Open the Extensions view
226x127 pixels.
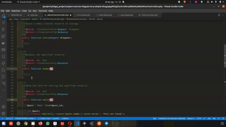pos(3,36)
